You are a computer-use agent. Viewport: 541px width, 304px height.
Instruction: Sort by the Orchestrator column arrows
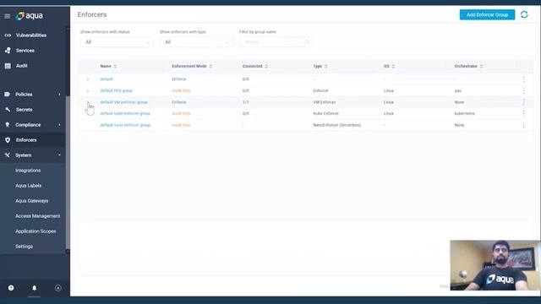pyautogui.click(x=482, y=66)
